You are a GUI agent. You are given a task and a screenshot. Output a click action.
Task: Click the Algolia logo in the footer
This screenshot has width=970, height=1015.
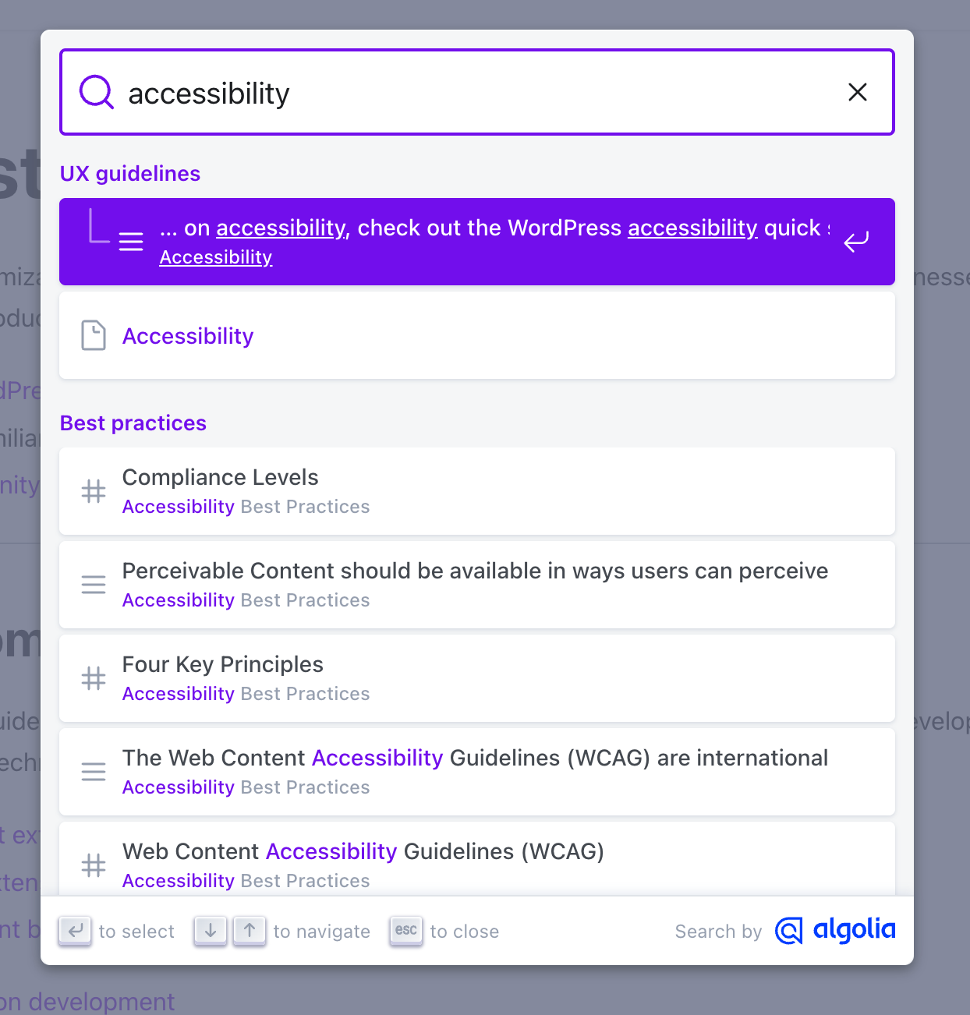(835, 930)
